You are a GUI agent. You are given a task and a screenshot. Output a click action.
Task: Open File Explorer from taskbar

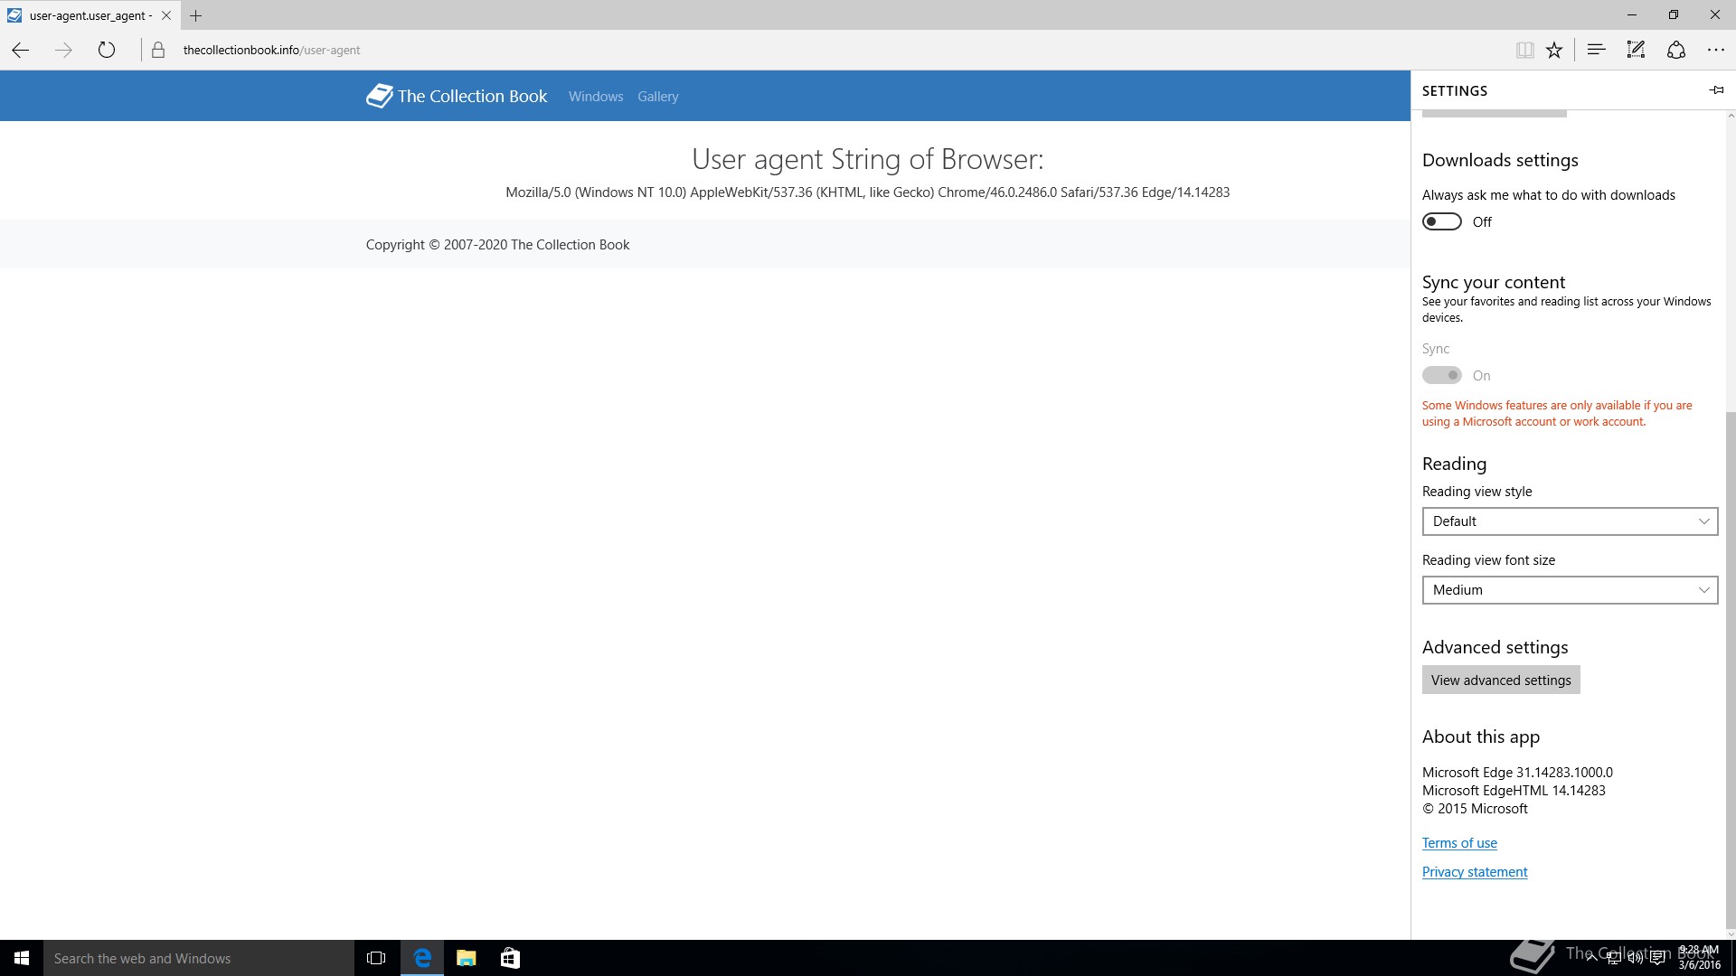point(467,958)
